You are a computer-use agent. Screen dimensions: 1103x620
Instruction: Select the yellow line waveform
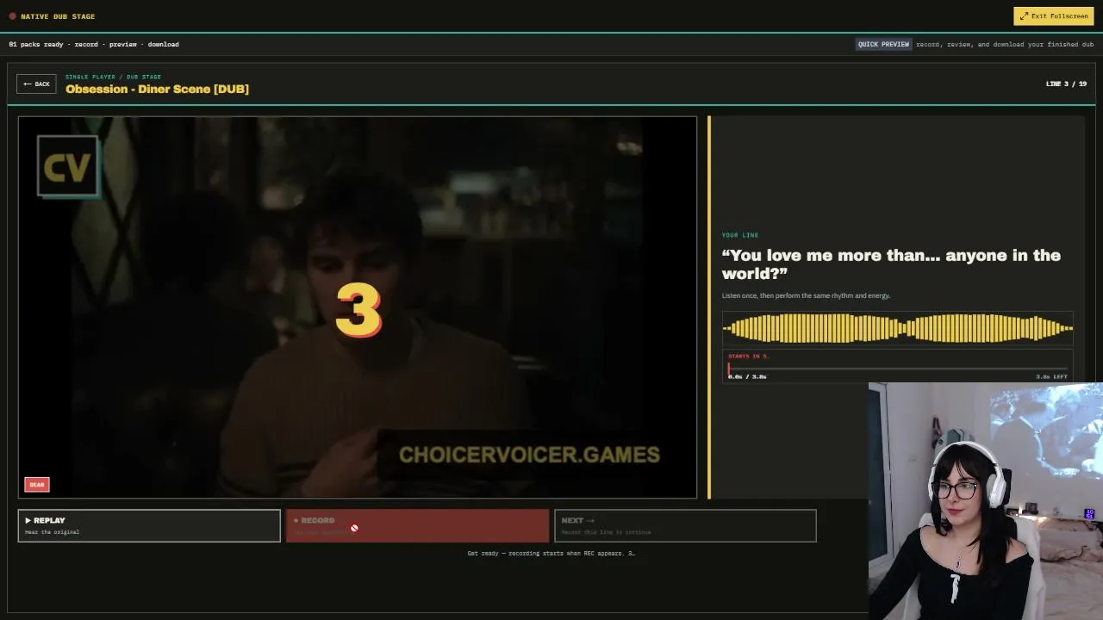[x=897, y=328]
